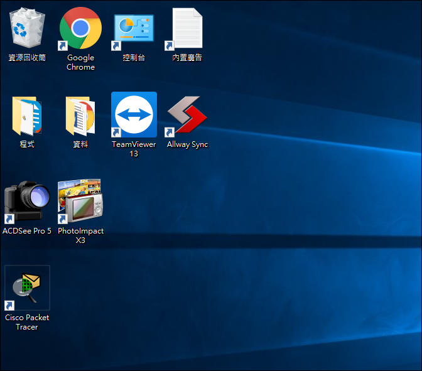Click the "Cisco Packet Tracer" label text
The width and height of the screenshot is (422, 371).
point(27,322)
